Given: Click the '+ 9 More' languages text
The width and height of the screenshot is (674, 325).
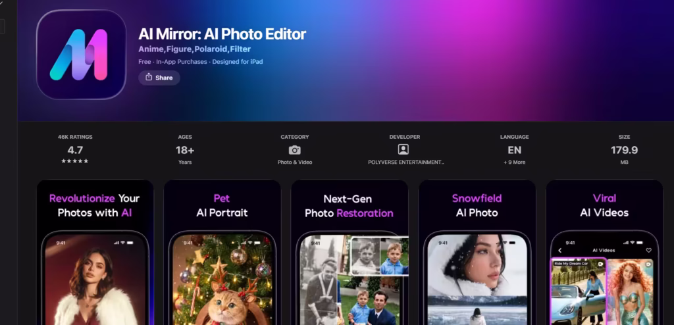Looking at the screenshot, I should (x=515, y=162).
